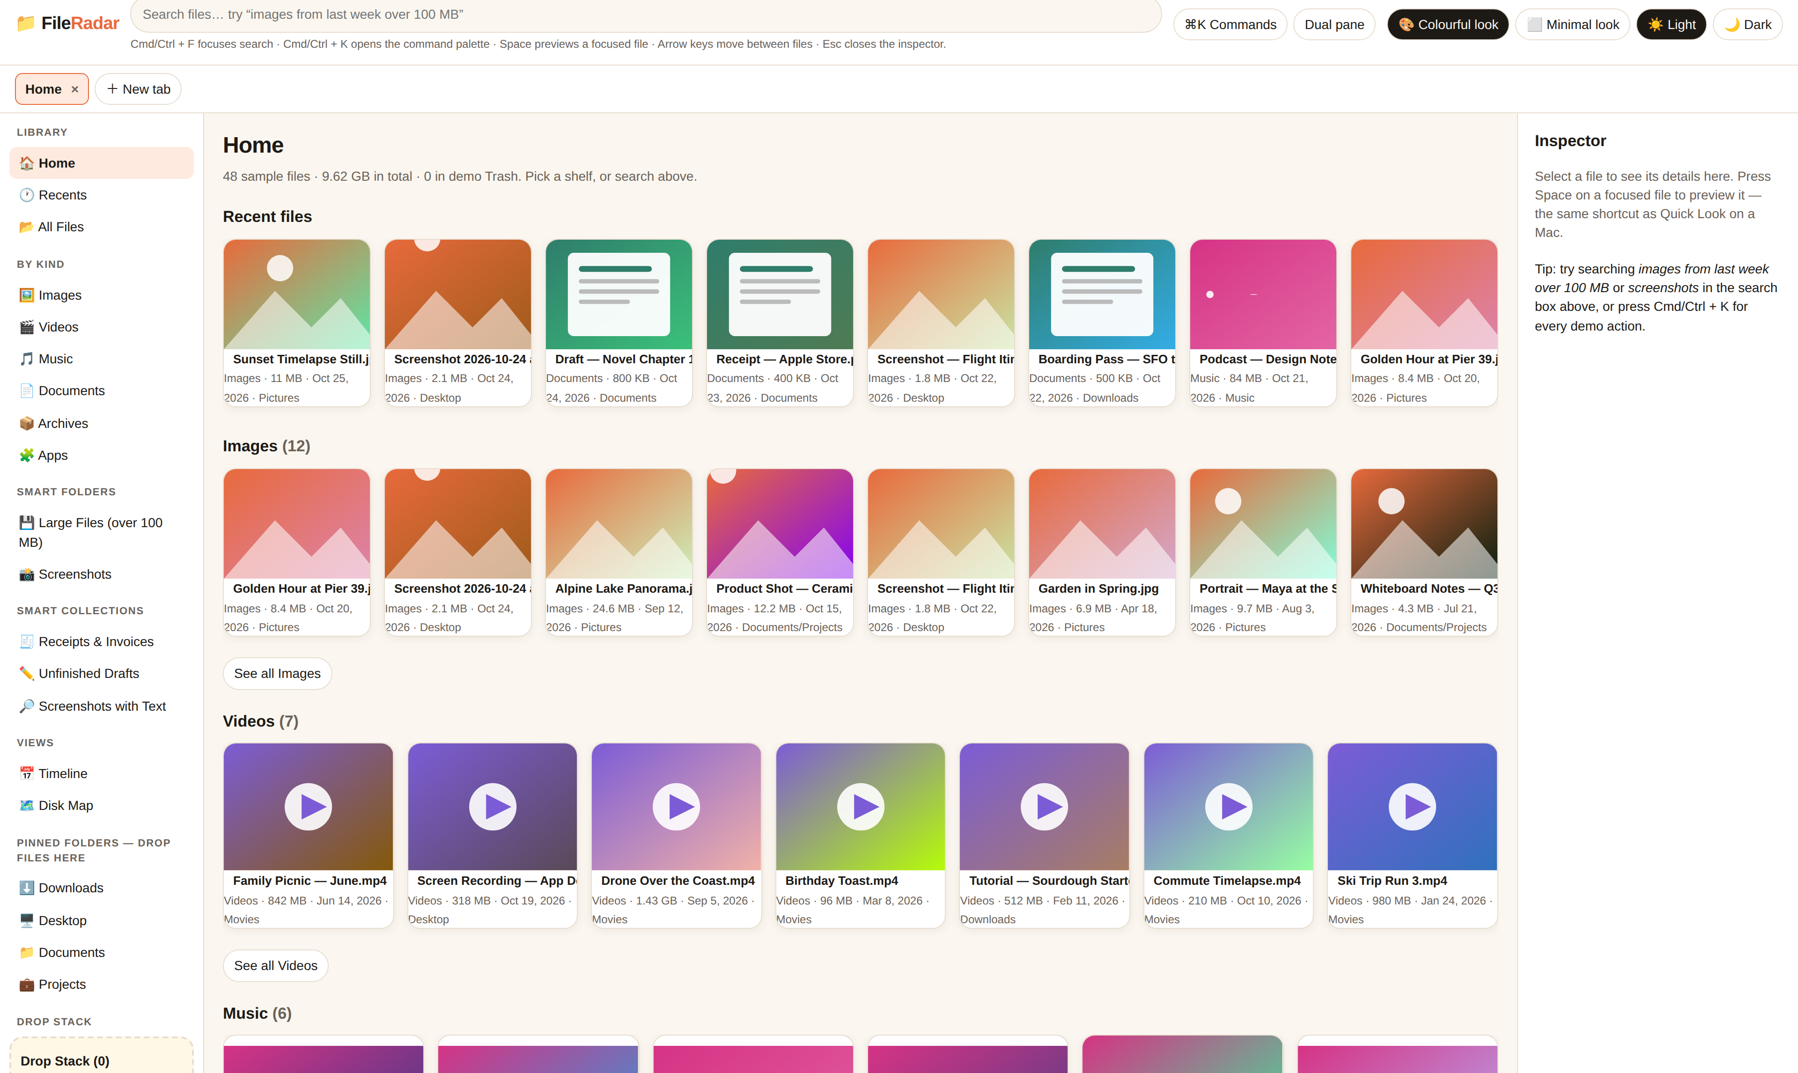1798x1073 pixels.
Task: Close the Home tab
Action: coord(74,90)
